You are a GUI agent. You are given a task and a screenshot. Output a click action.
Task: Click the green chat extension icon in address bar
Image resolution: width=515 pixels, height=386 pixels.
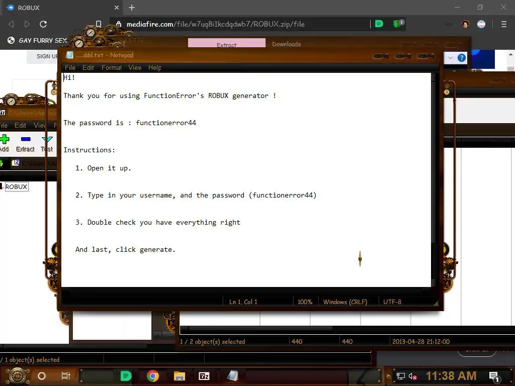379,24
